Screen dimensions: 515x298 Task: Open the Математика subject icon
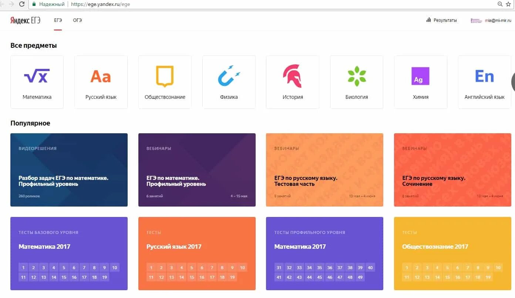(x=37, y=76)
